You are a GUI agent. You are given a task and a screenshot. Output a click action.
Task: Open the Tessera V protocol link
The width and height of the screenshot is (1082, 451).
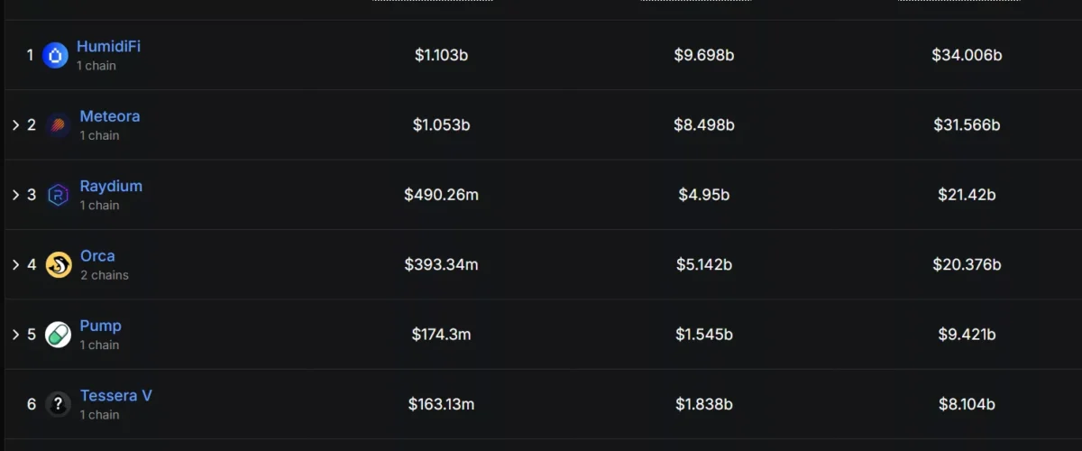[x=116, y=396]
